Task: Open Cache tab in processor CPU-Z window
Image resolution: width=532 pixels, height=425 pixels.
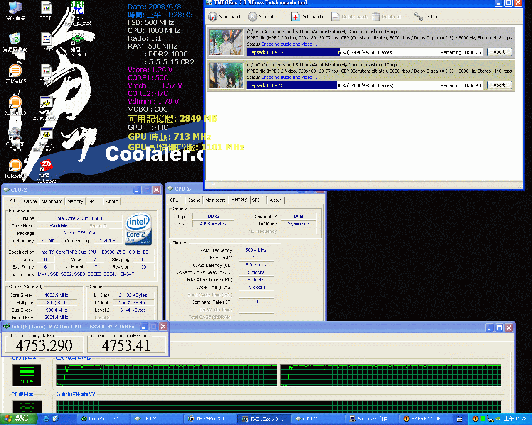Action: pos(30,201)
